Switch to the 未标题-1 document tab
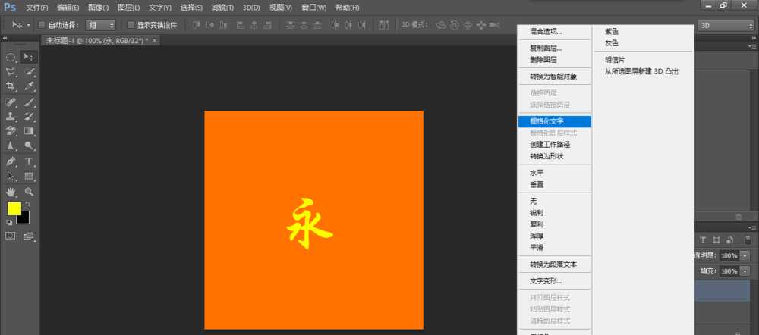 click(x=96, y=40)
